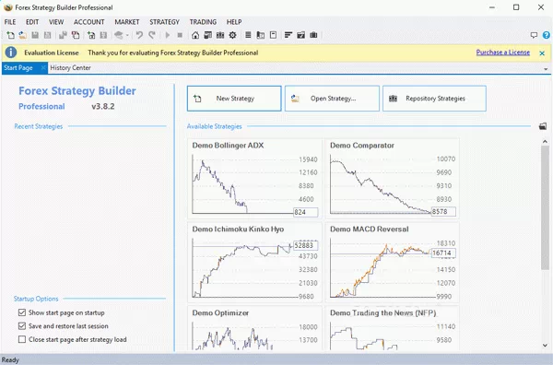Toggle Save and restore last session
553x365 pixels.
[22, 326]
